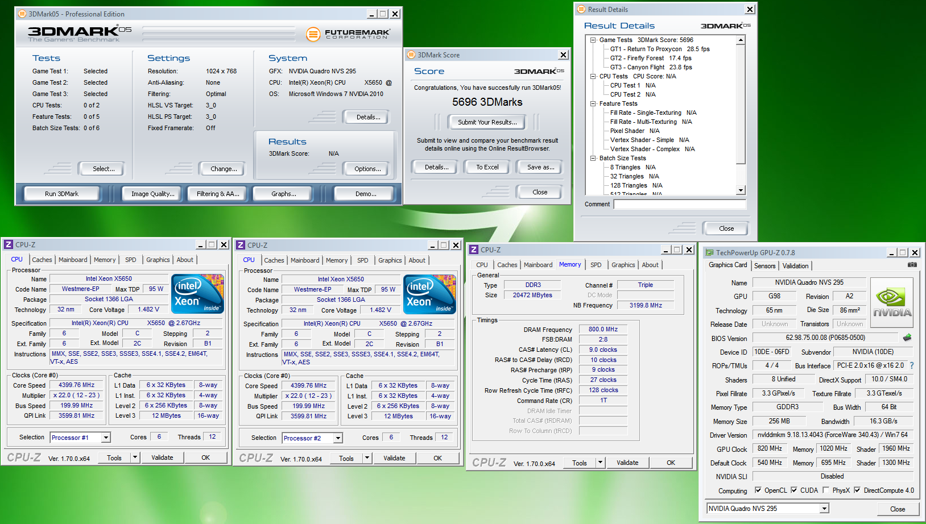
Task: Toggle the OpenCL checkbox in GPU-Z
Action: point(758,490)
